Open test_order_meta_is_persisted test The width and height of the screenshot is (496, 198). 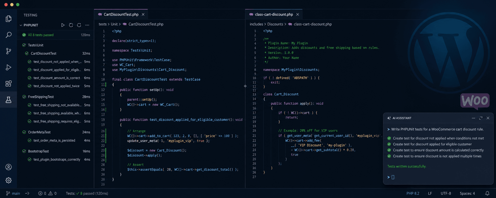pos(55,140)
